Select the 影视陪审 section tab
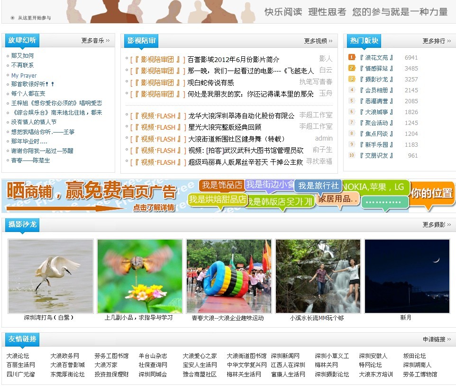The image size is (456, 392). [x=141, y=40]
